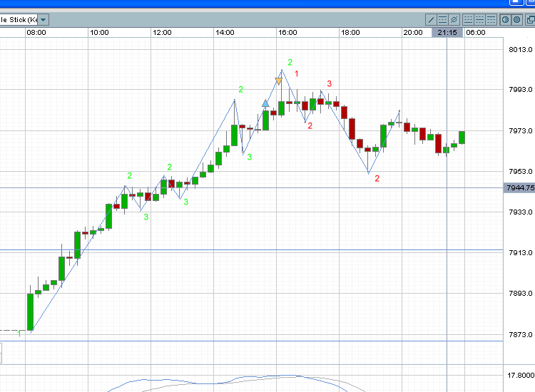Toggle the fully shaded octagon toolbar button
Viewport: 535px width, 392px height.
pos(517,20)
